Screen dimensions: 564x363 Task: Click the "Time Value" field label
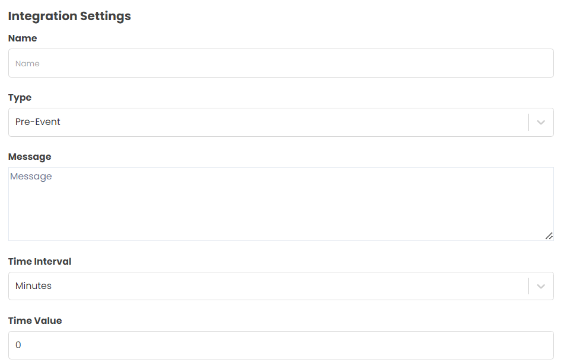35,321
